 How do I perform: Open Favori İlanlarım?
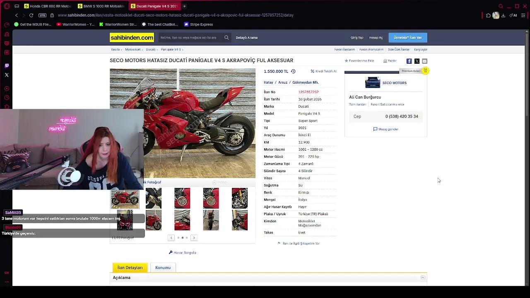point(344,49)
